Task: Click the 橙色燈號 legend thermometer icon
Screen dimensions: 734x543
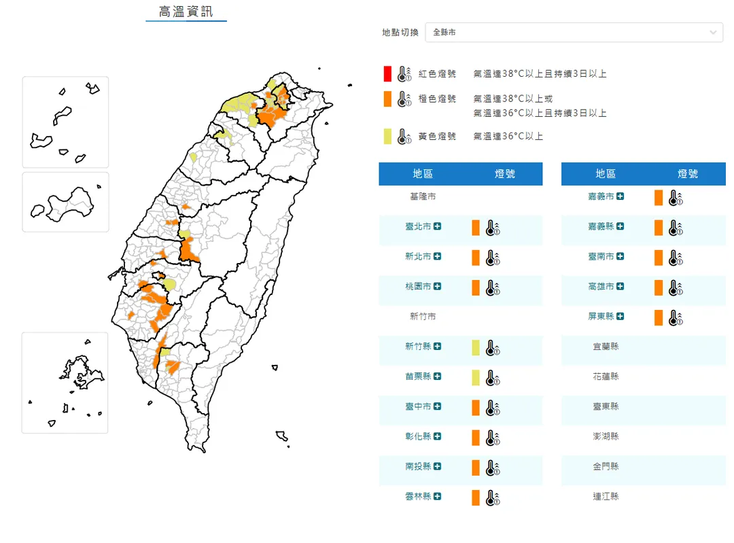Action: coord(404,99)
